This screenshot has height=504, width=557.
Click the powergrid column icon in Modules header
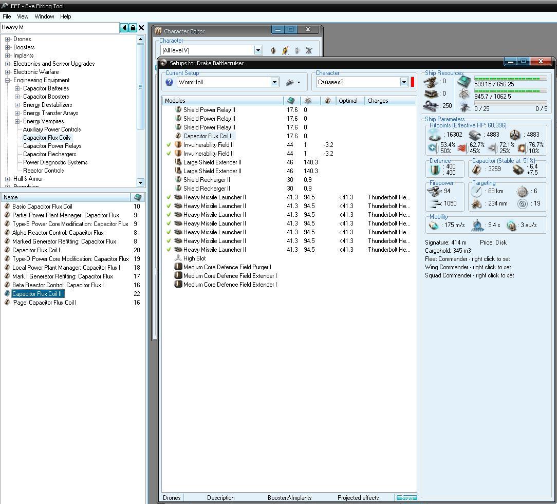308,101
